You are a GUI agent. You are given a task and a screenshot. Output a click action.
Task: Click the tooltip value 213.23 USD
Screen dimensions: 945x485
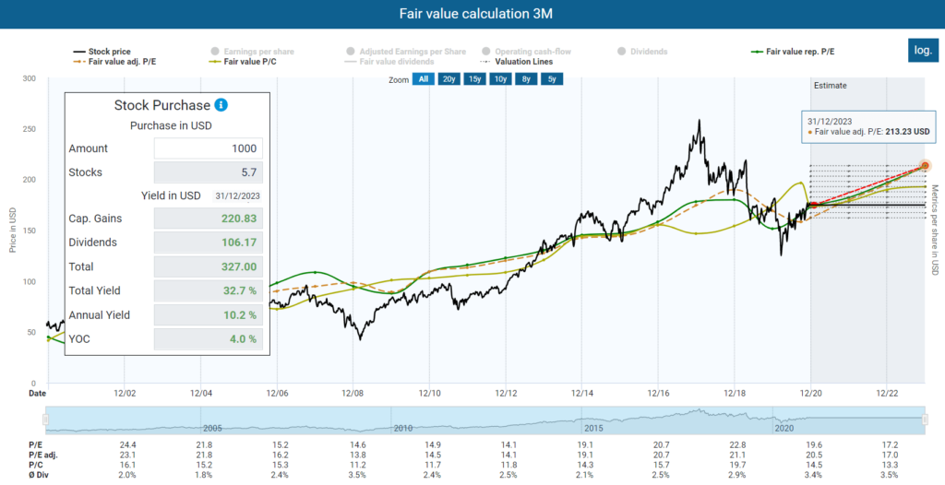point(907,131)
